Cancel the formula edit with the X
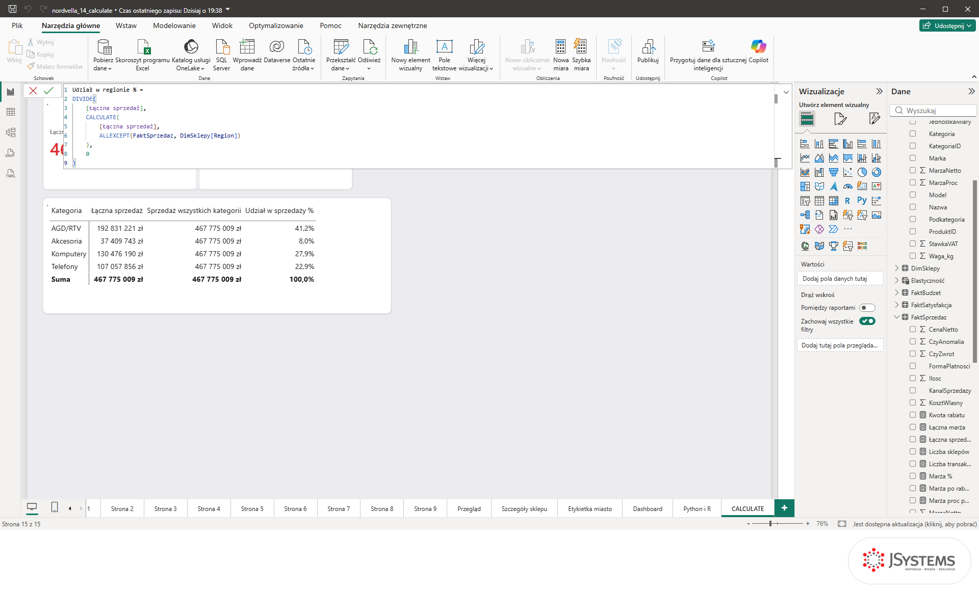This screenshot has width=979, height=592. pos(33,91)
